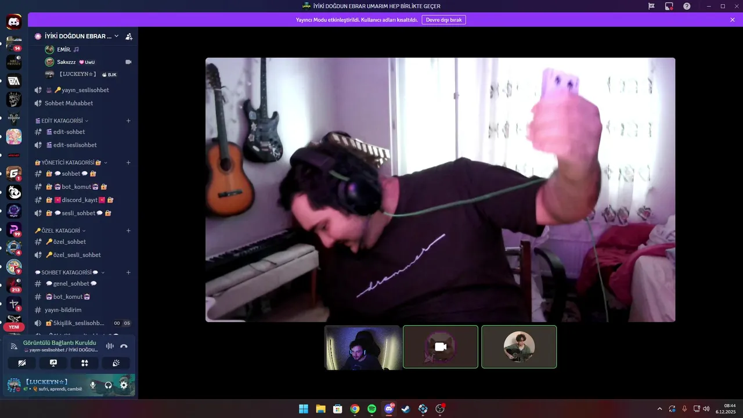The height and width of the screenshot is (418, 743).
Task: Open LUCKEYN user profile panel
Action: (x=45, y=385)
